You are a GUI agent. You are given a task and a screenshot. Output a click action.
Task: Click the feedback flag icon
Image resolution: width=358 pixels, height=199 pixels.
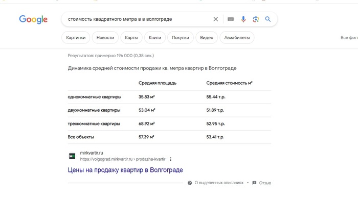[254, 183]
